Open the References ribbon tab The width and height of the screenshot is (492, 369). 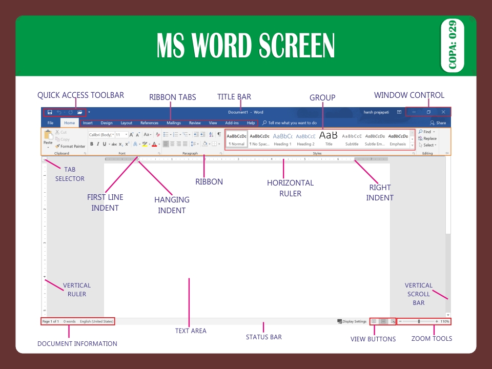149,122
